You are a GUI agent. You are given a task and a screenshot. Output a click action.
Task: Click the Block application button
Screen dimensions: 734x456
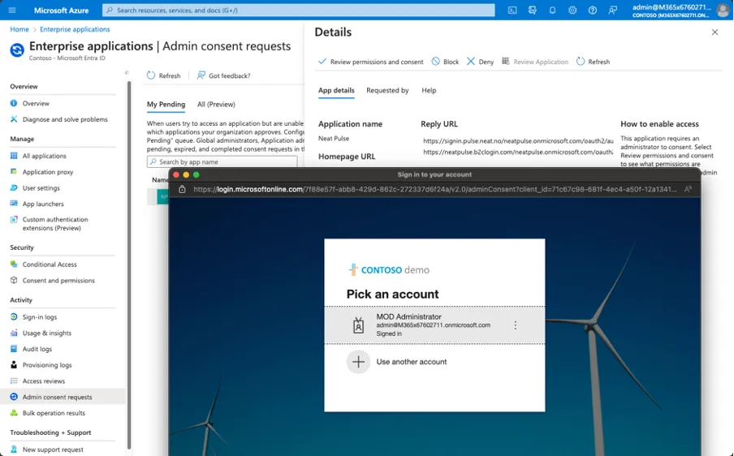click(x=445, y=62)
